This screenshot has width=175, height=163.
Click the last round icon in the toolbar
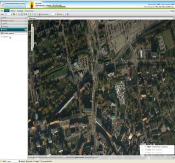pyautogui.click(x=68, y=14)
